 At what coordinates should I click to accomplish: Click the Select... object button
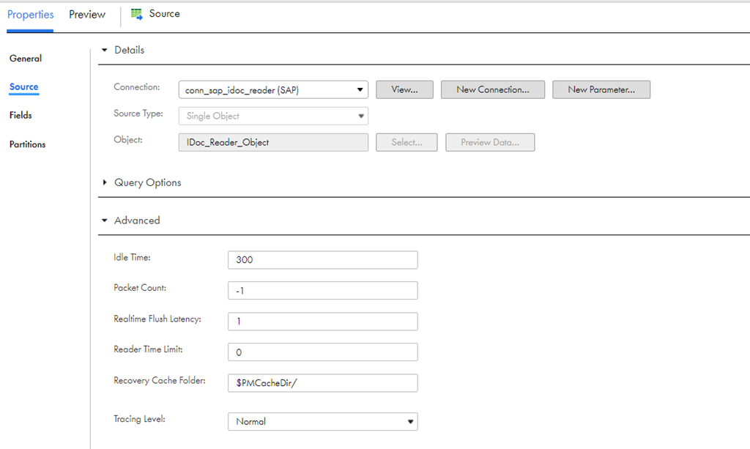(406, 142)
